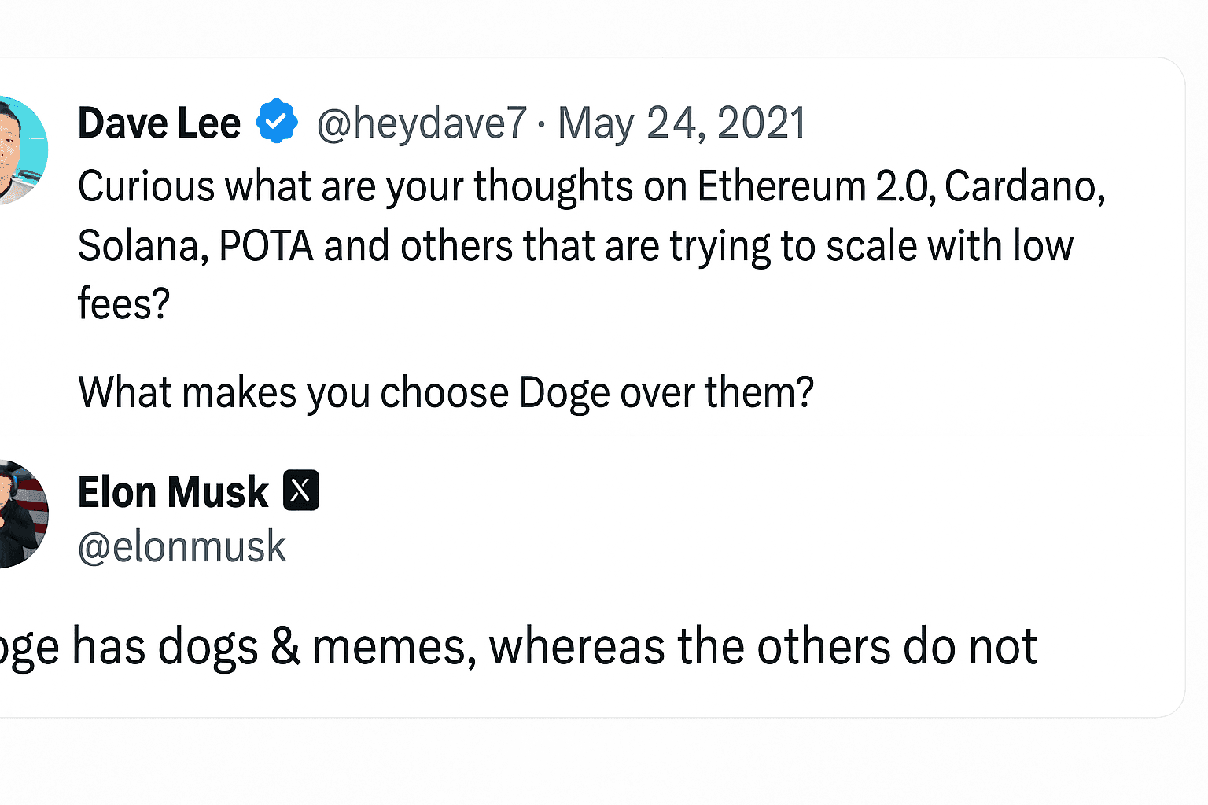Open the @elonmusk handle link

tap(182, 547)
